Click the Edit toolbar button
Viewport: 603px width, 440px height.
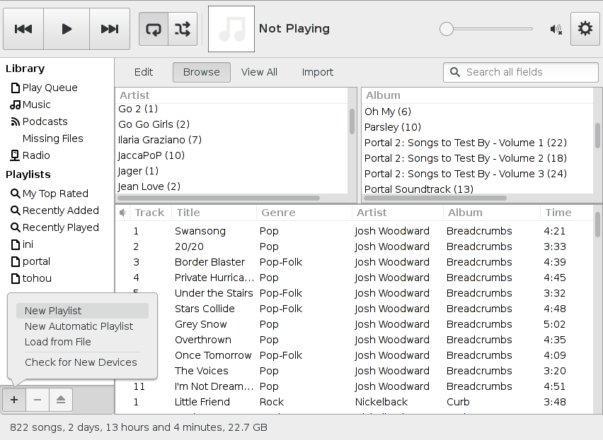point(144,72)
